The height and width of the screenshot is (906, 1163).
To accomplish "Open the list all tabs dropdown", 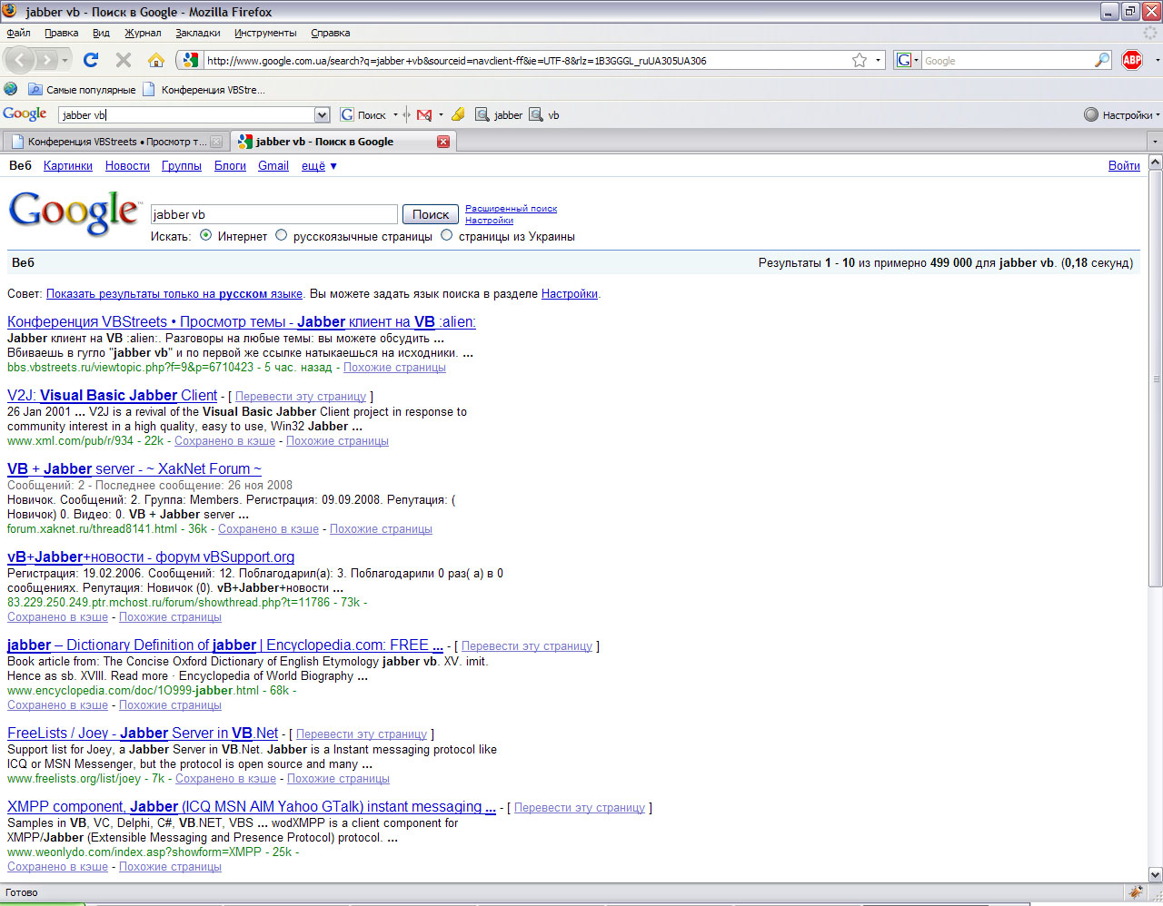I will click(1155, 142).
